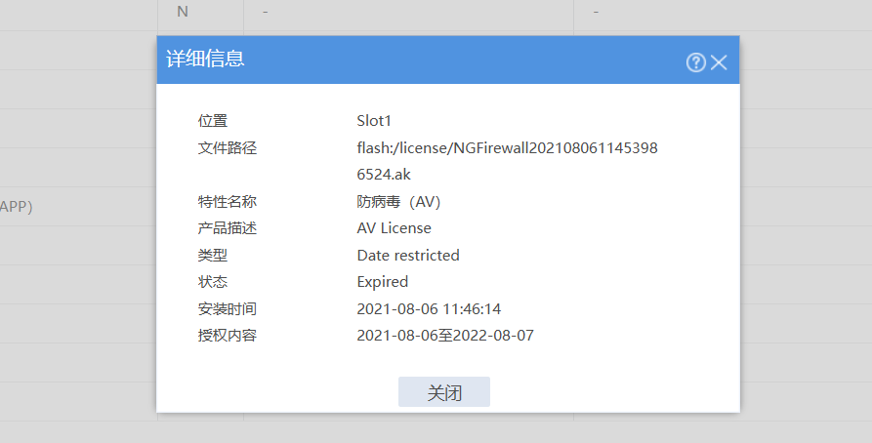
Task: Click the Expired status value
Action: pyautogui.click(x=383, y=282)
